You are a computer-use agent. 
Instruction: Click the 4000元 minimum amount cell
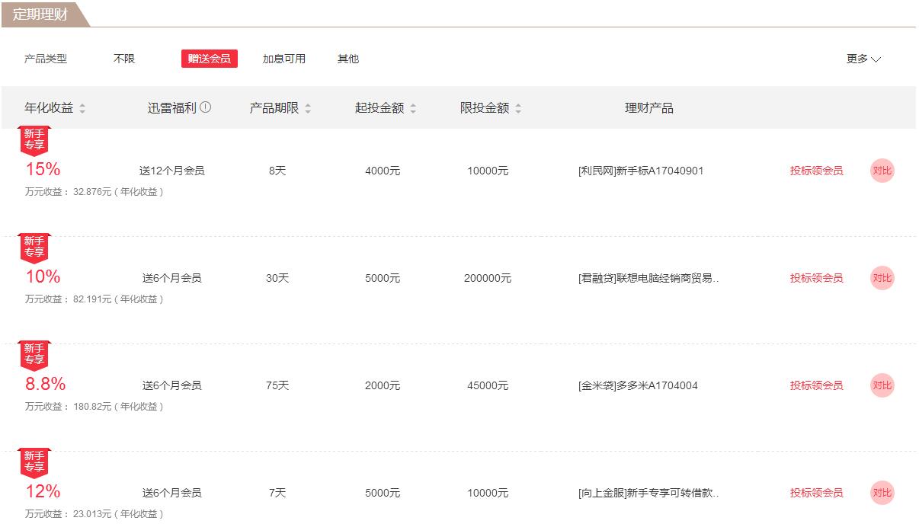383,171
